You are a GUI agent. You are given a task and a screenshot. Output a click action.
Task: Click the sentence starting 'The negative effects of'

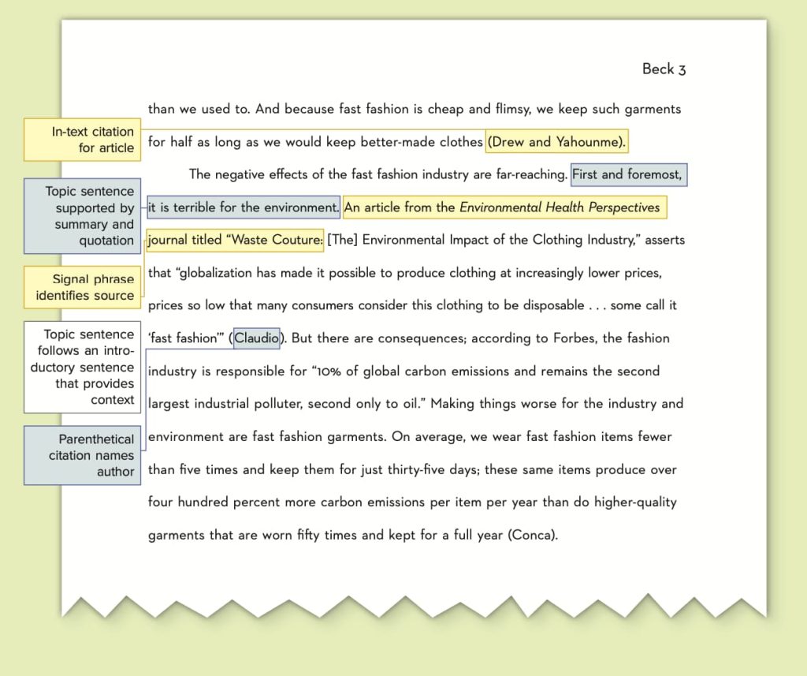(377, 174)
